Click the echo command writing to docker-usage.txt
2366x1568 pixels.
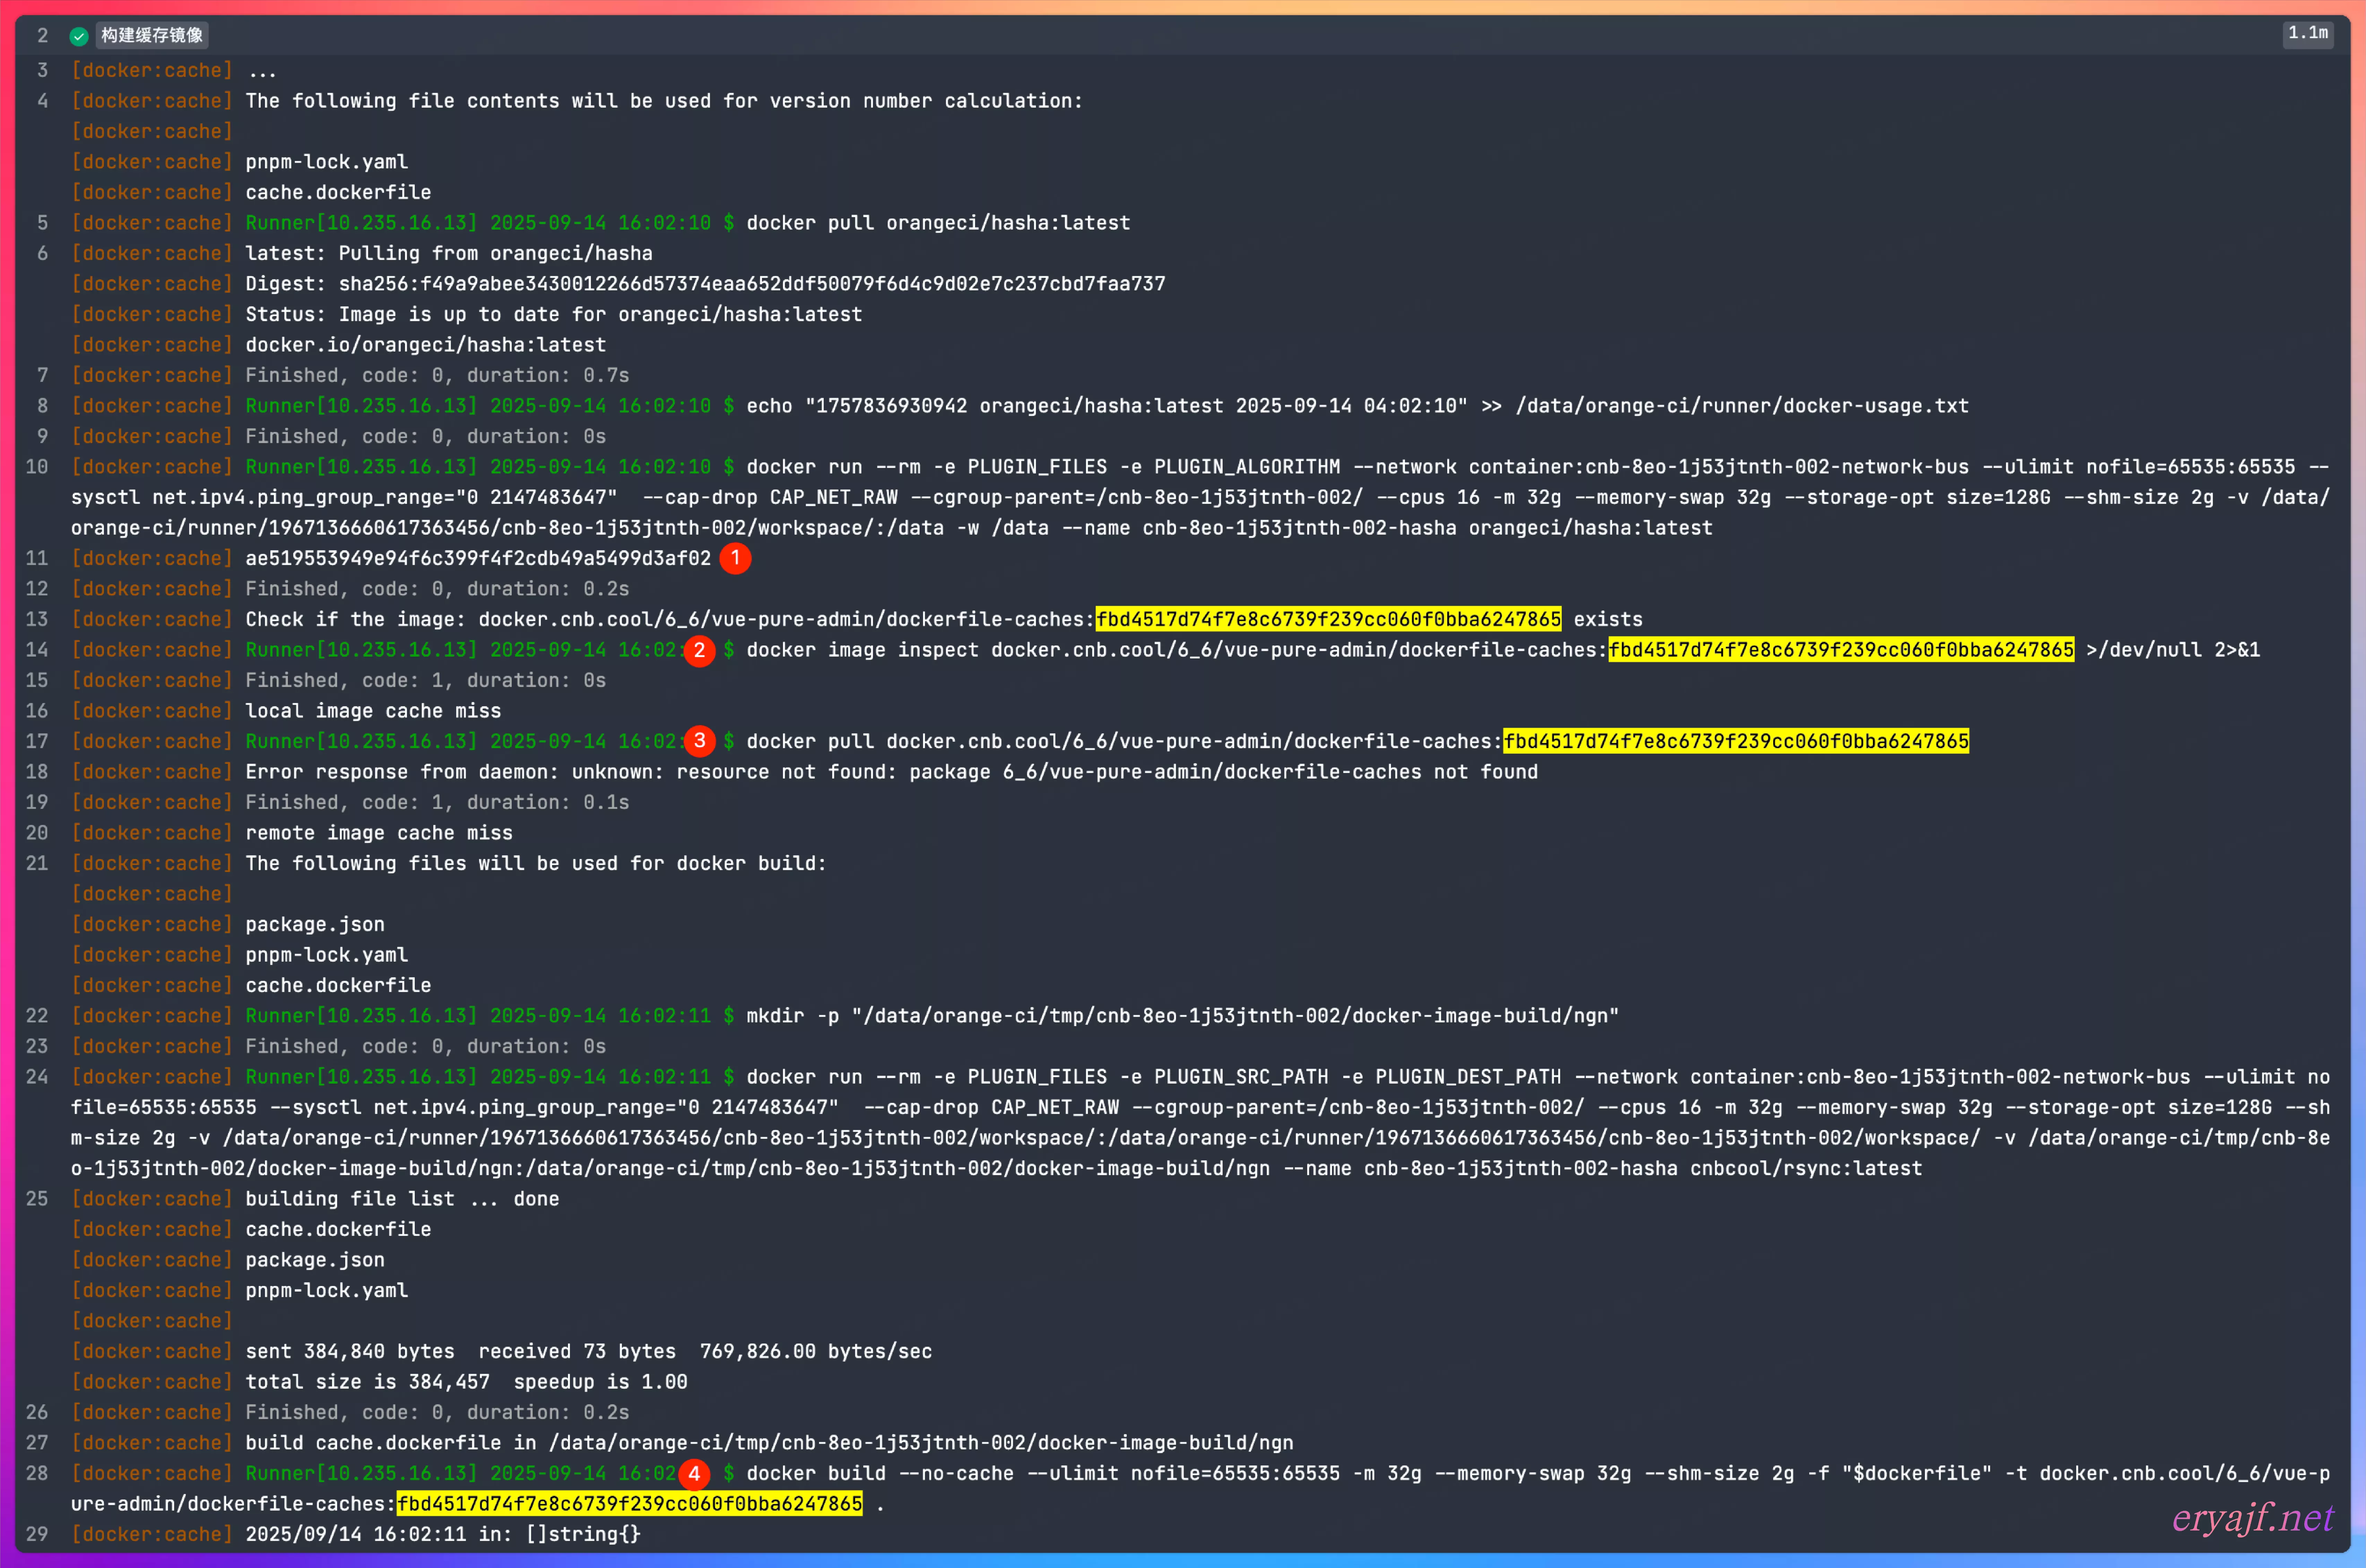point(1358,406)
